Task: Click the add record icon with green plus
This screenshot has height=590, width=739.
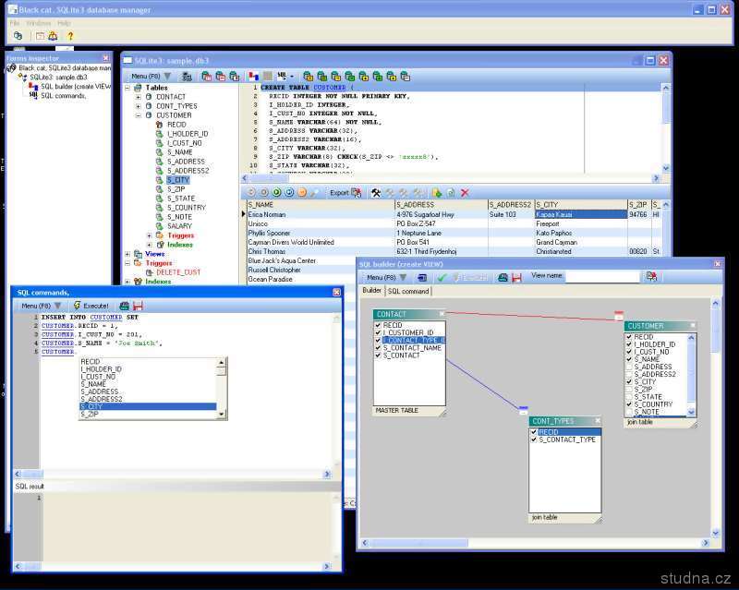Action: coord(437,192)
